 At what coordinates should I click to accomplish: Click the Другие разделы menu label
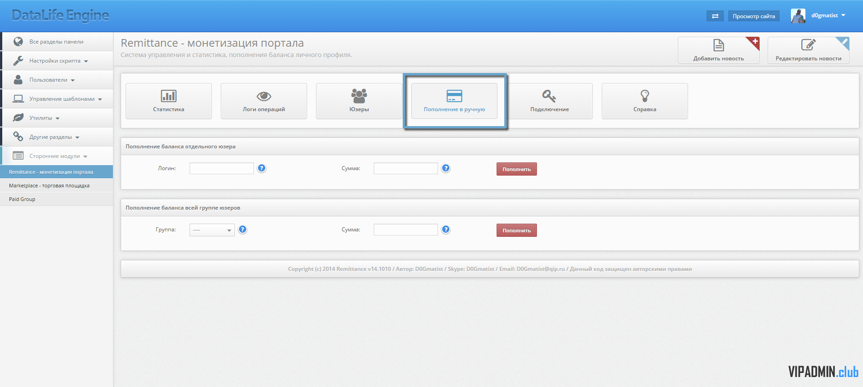(x=51, y=137)
